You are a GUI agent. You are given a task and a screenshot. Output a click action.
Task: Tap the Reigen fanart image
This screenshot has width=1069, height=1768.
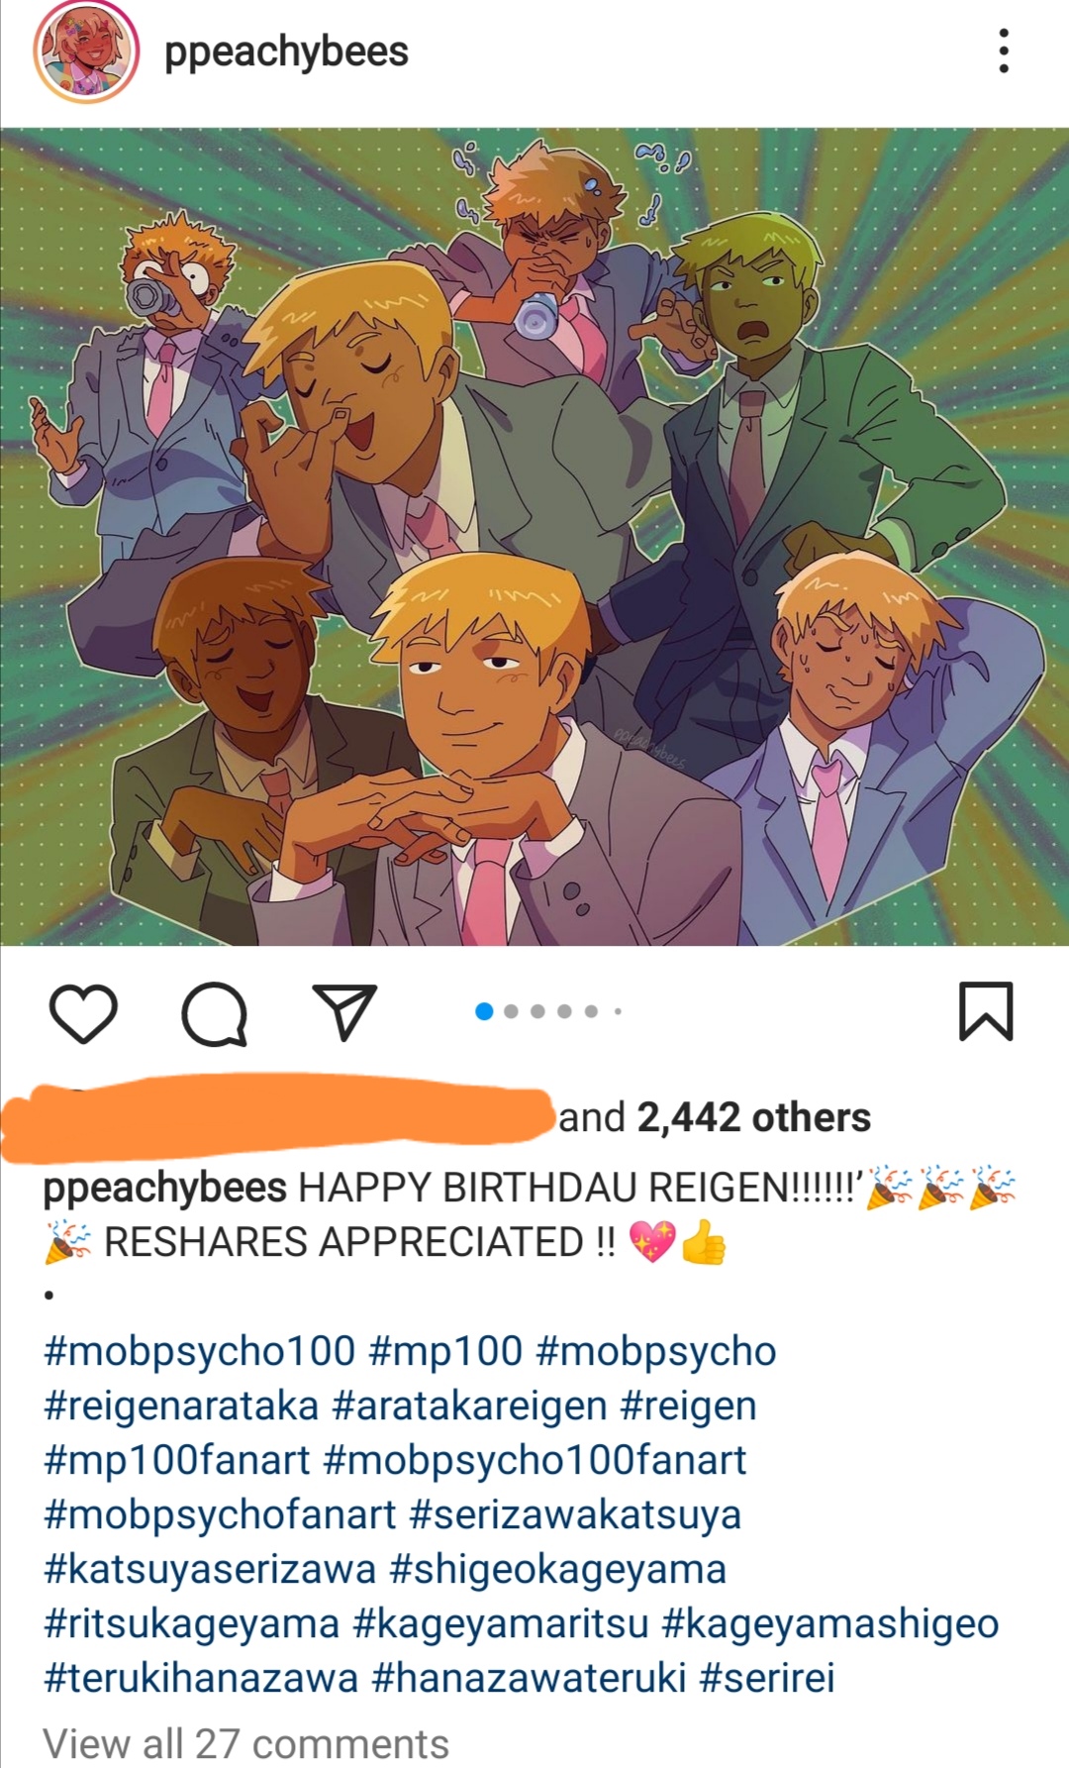534,537
